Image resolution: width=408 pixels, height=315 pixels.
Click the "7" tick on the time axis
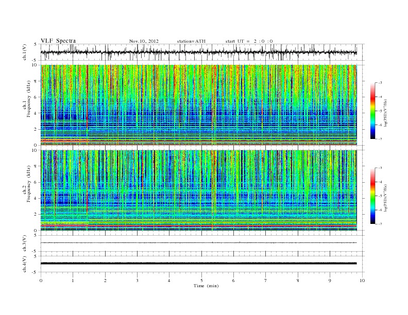[266, 281]
